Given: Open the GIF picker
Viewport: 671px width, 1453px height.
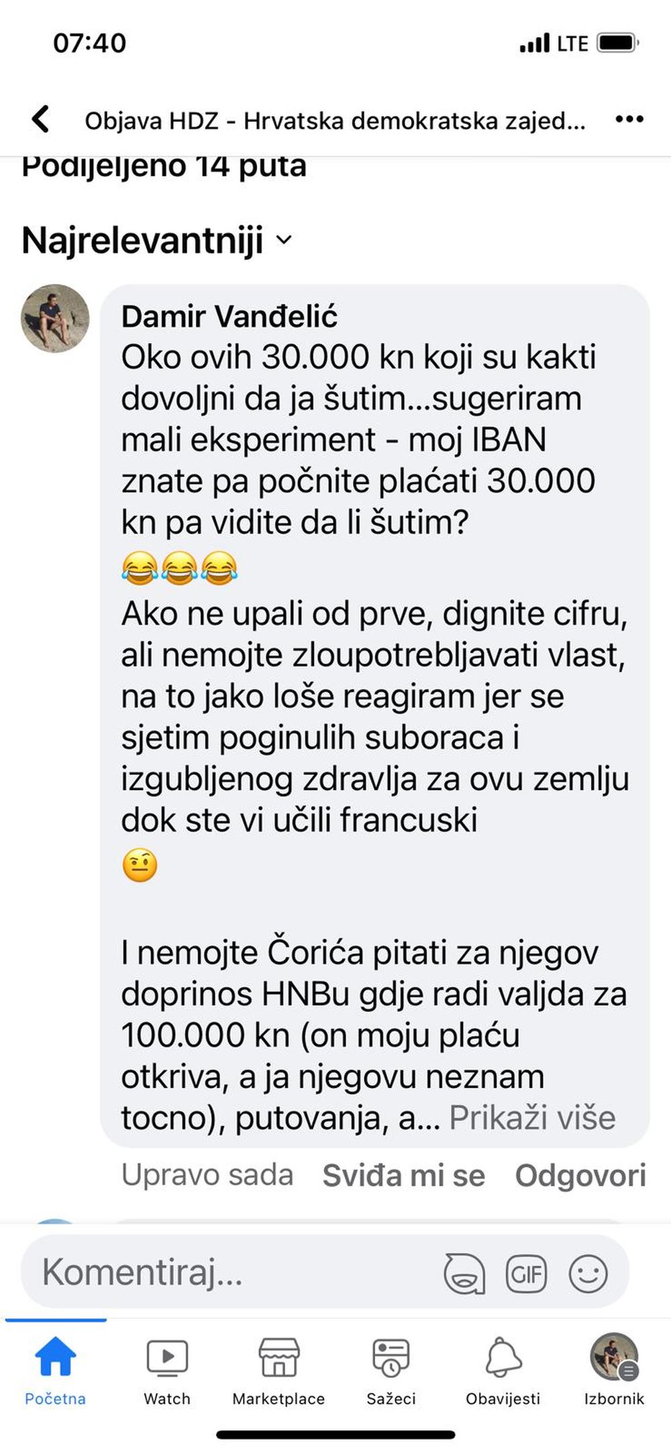Looking at the screenshot, I should click(526, 1273).
